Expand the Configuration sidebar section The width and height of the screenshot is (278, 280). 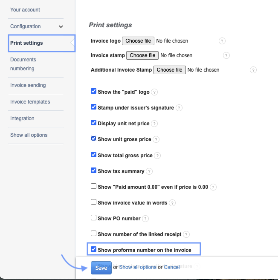tap(61, 26)
